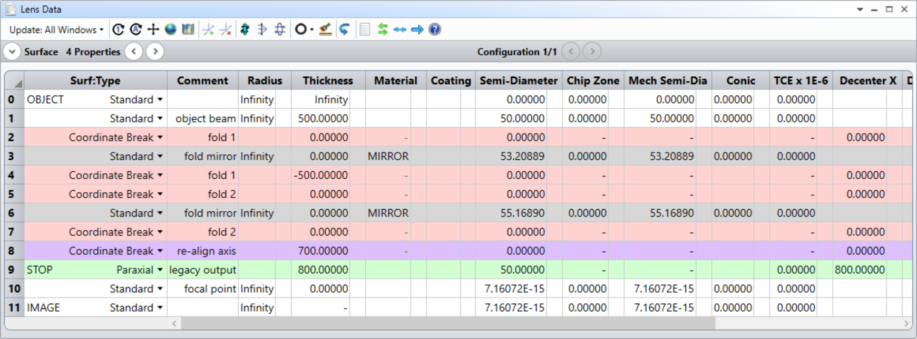Click the Decenter X column header
Screen dimensions: 917x339
[867, 80]
